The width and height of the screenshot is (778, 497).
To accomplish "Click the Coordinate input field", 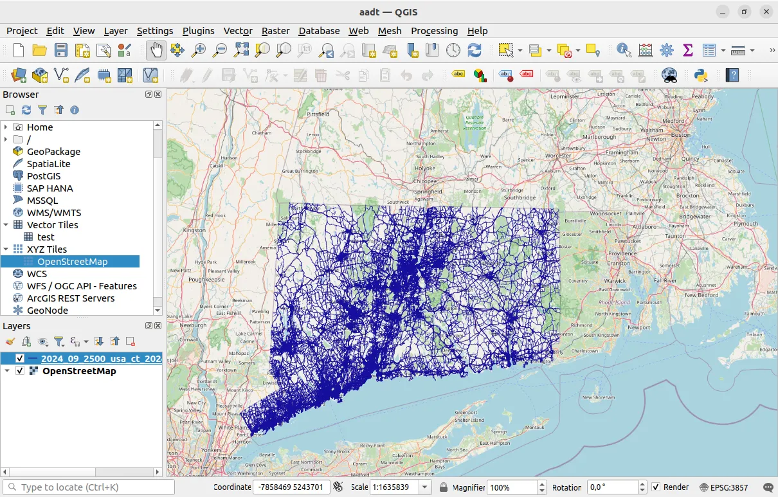I will point(291,487).
